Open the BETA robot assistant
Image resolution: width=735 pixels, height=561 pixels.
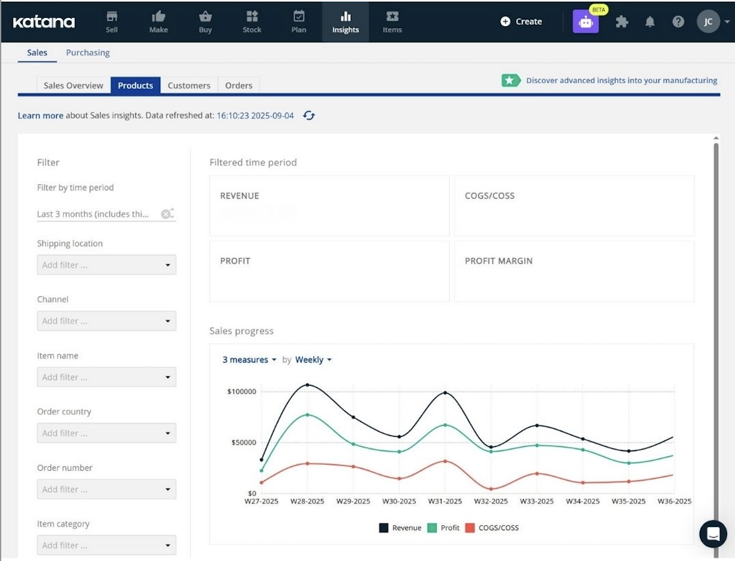click(x=586, y=21)
